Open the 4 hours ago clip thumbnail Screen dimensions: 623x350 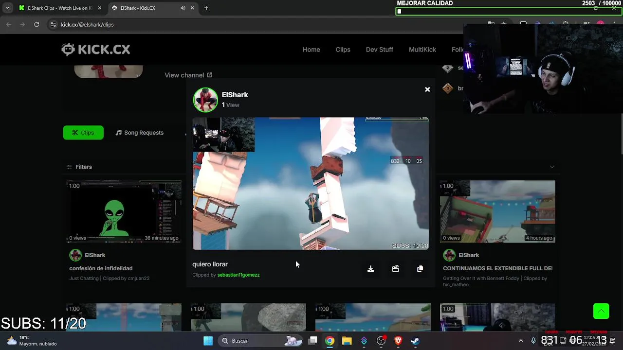[x=497, y=211]
